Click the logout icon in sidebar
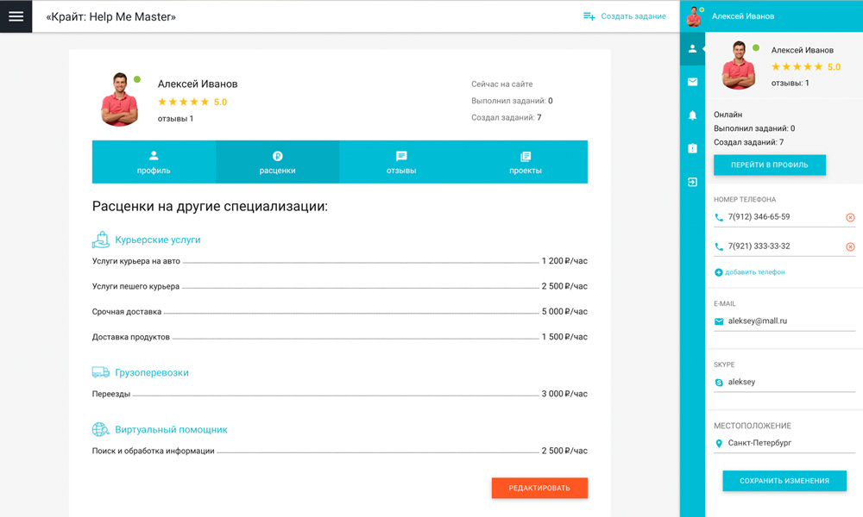This screenshot has height=517, width=863. coord(692,182)
